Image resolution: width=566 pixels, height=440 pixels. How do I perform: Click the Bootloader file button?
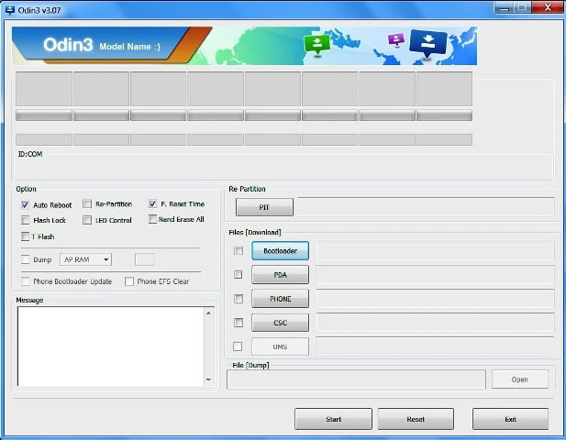[x=280, y=250]
